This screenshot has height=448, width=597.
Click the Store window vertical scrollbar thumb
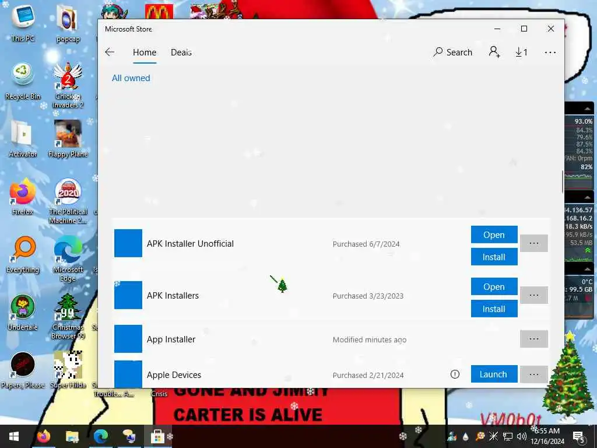tap(563, 182)
